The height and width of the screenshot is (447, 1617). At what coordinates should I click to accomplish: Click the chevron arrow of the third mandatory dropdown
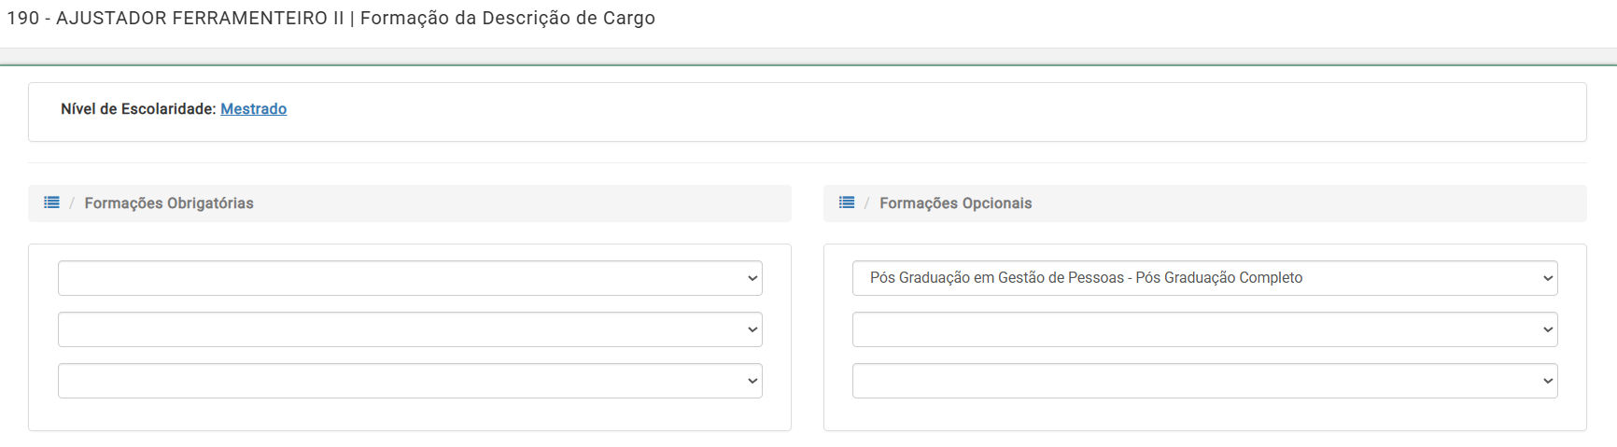point(752,381)
